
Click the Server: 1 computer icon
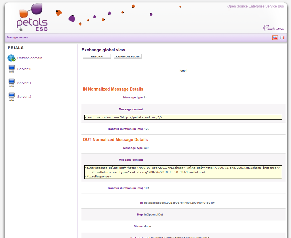[x=12, y=83]
